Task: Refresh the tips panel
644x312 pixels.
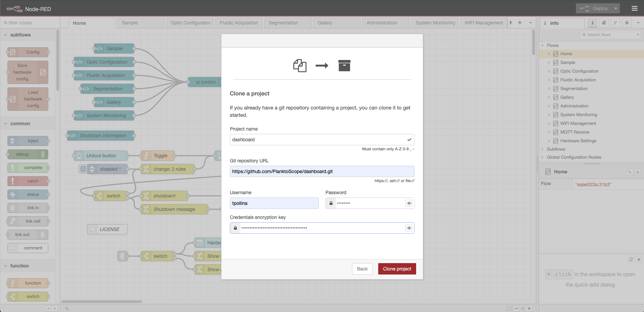Action: click(x=631, y=259)
